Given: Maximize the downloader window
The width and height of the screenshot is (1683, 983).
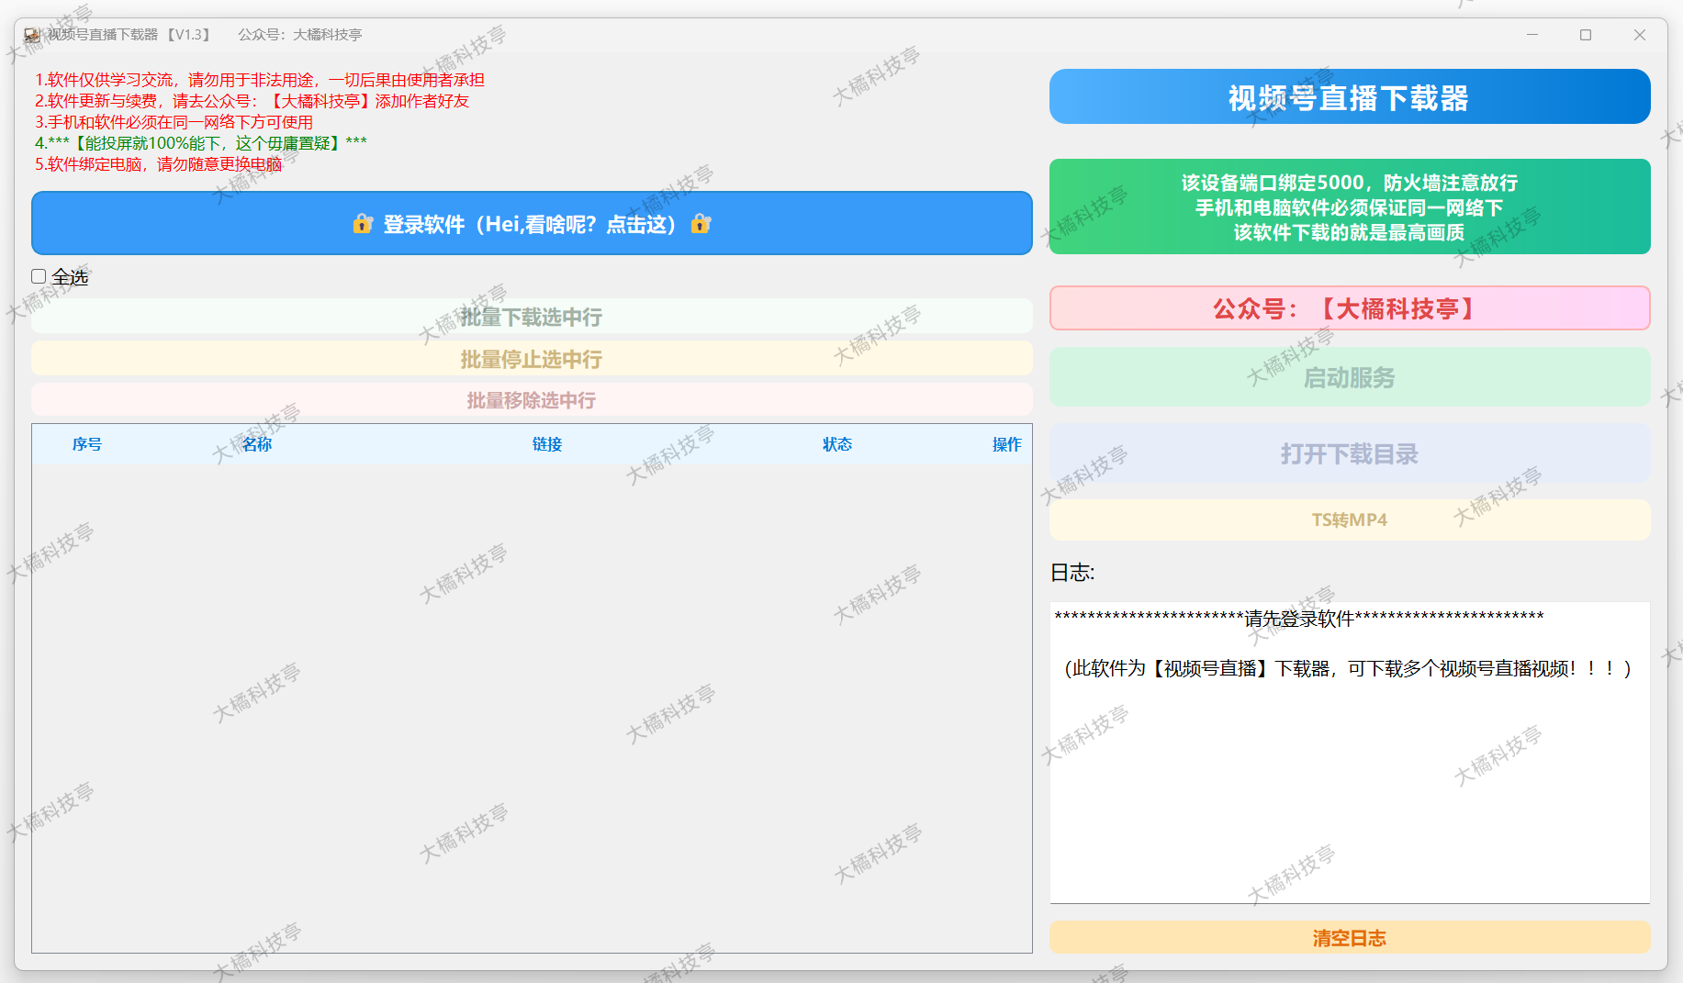Looking at the screenshot, I should point(1586,35).
